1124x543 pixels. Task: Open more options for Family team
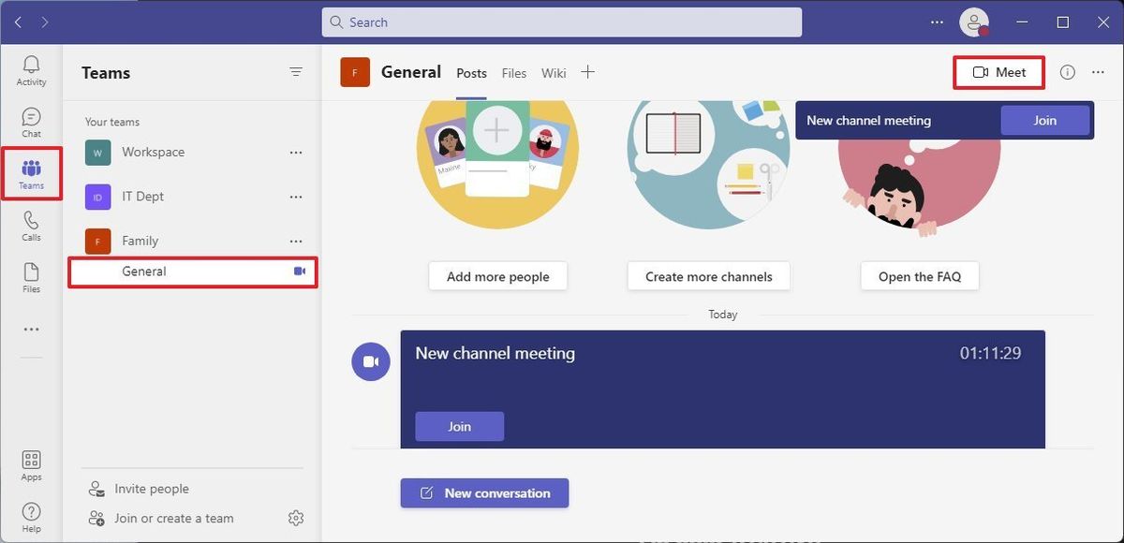[x=296, y=240]
